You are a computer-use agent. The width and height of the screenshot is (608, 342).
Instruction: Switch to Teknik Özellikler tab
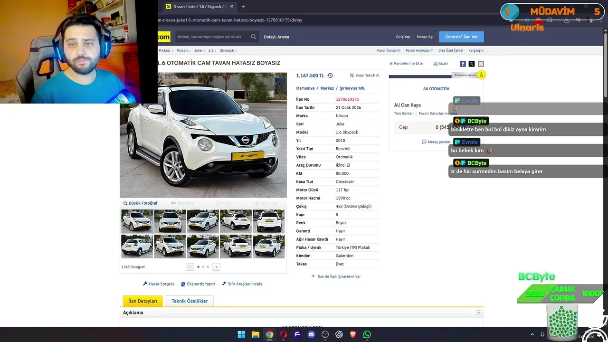click(x=190, y=301)
